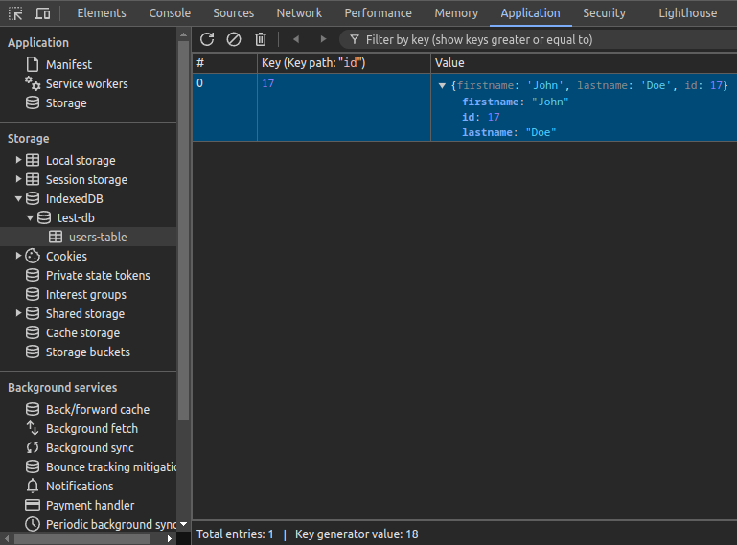Image resolution: width=737 pixels, height=545 pixels.
Task: Select the users-table object store
Action: click(98, 237)
